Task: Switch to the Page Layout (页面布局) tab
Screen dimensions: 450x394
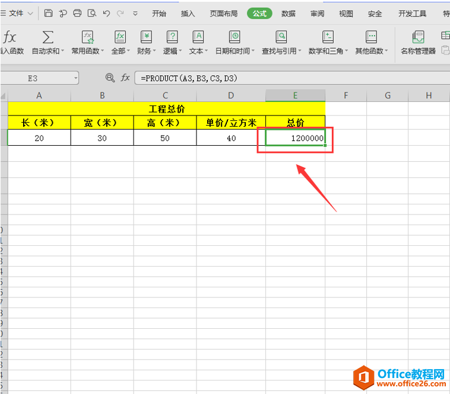Action: pyautogui.click(x=225, y=14)
